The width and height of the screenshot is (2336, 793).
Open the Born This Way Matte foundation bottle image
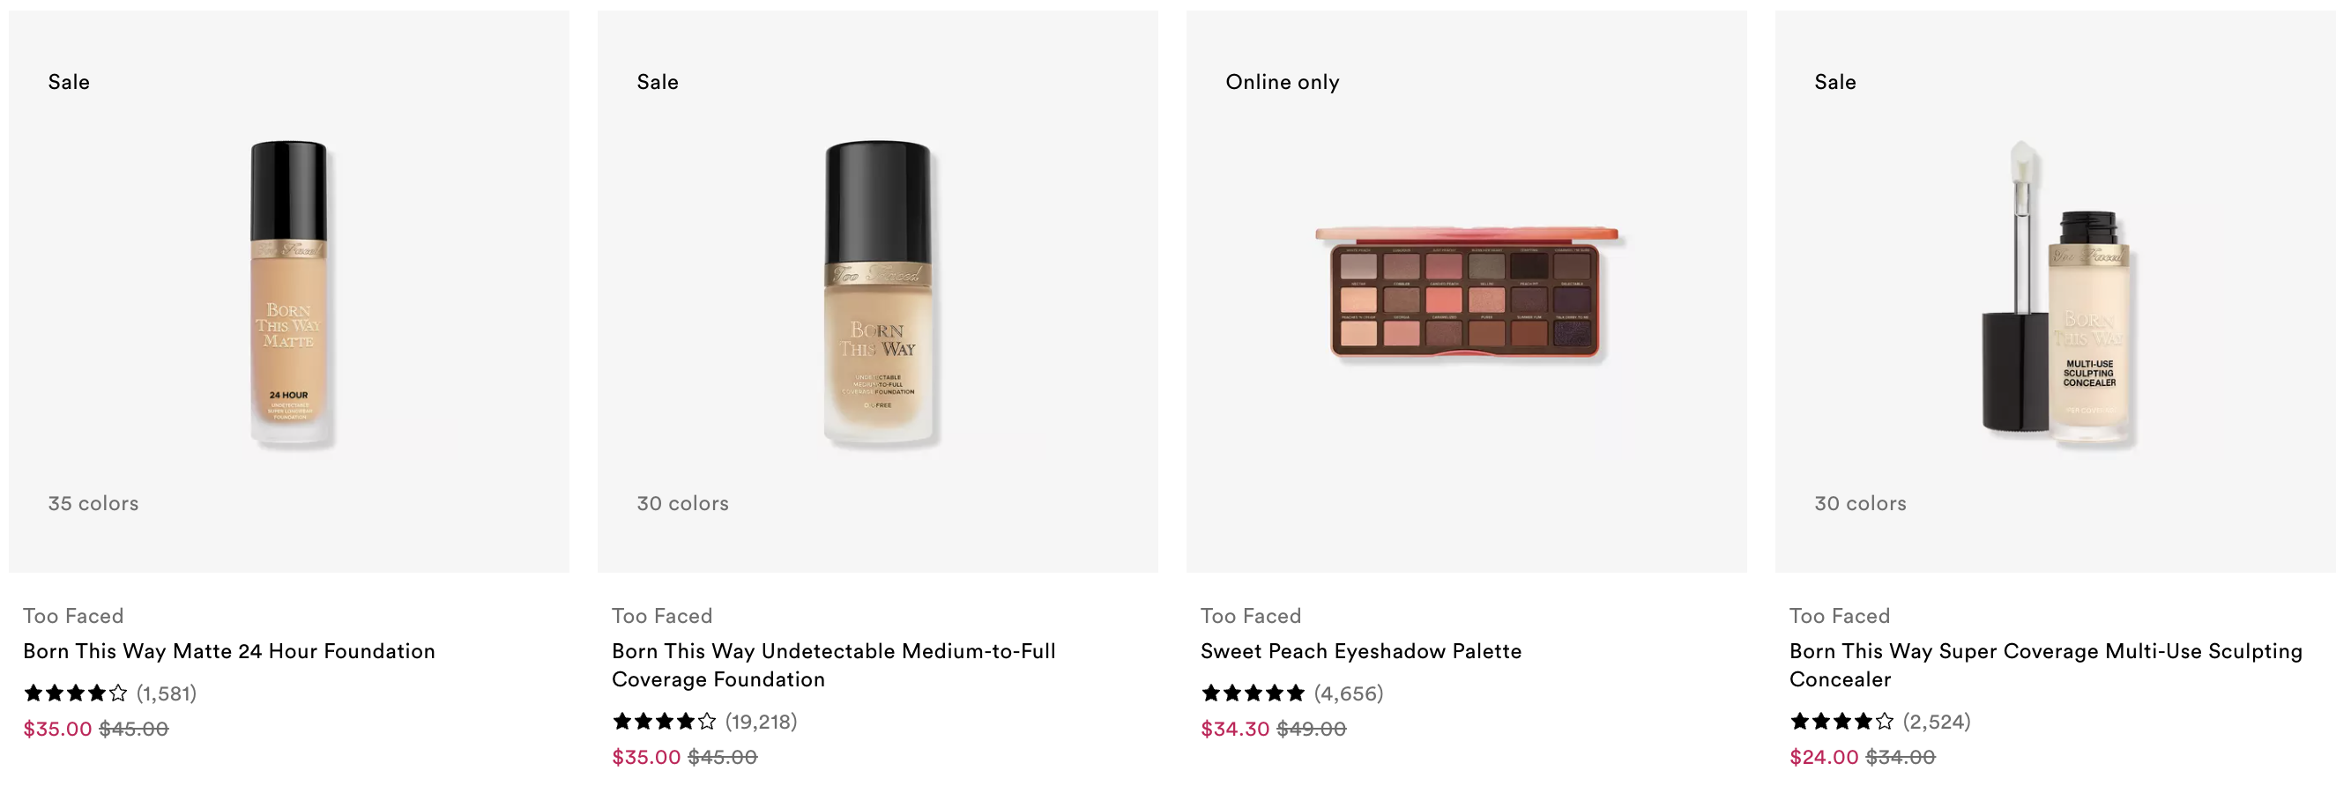click(289, 292)
